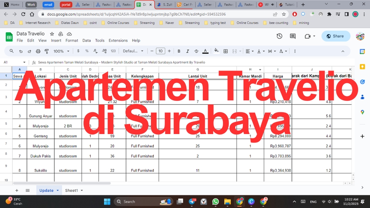Click the Windows Start button
The height and width of the screenshot is (208, 370).
[x=107, y=201]
